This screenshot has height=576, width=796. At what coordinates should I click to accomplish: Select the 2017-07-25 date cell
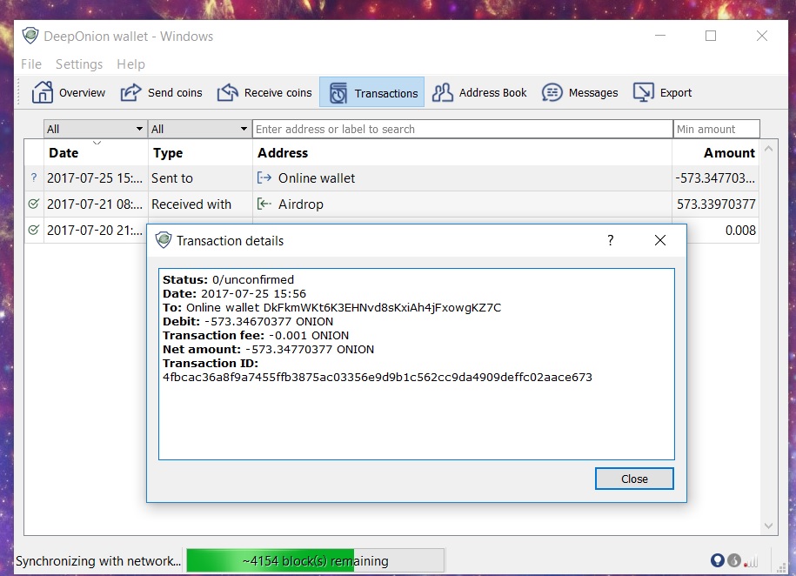(x=96, y=178)
